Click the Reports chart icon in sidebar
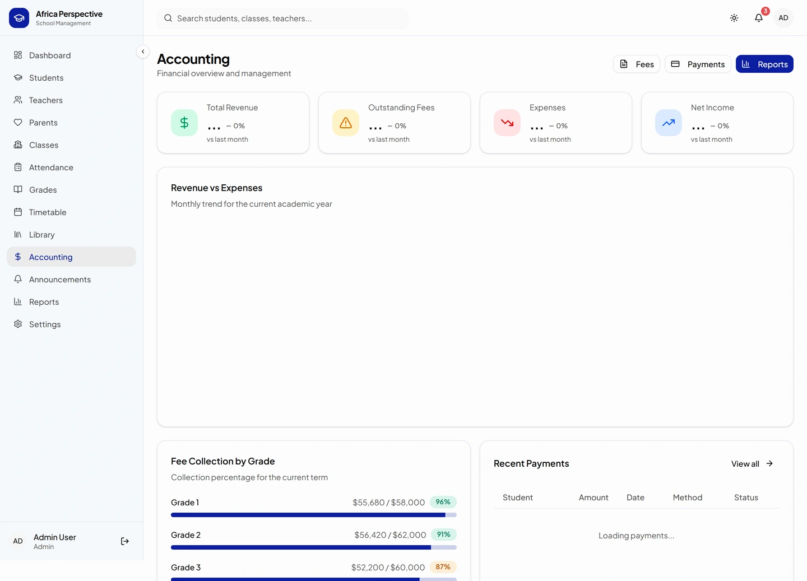This screenshot has width=807, height=581. tap(18, 301)
